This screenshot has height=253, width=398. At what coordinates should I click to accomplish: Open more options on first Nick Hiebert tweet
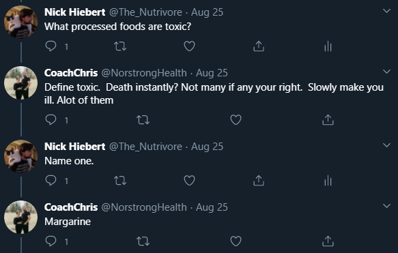click(x=386, y=11)
